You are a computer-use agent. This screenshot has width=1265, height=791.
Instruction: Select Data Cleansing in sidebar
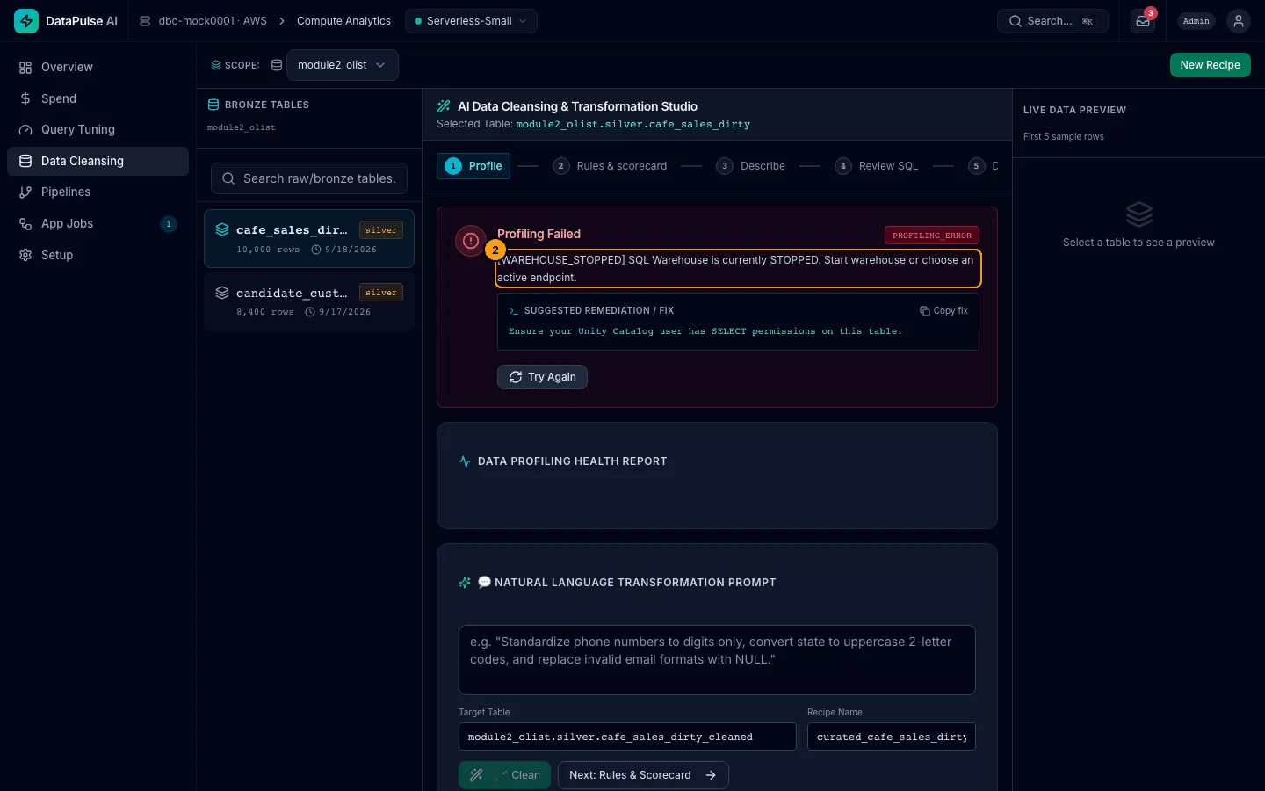98,161
